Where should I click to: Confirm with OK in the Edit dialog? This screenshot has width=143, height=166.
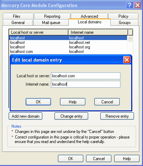[38, 102]
